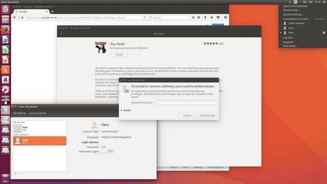The height and width of the screenshot is (184, 327).
Task: Open the network indicator in top panel
Action: pos(290,2)
